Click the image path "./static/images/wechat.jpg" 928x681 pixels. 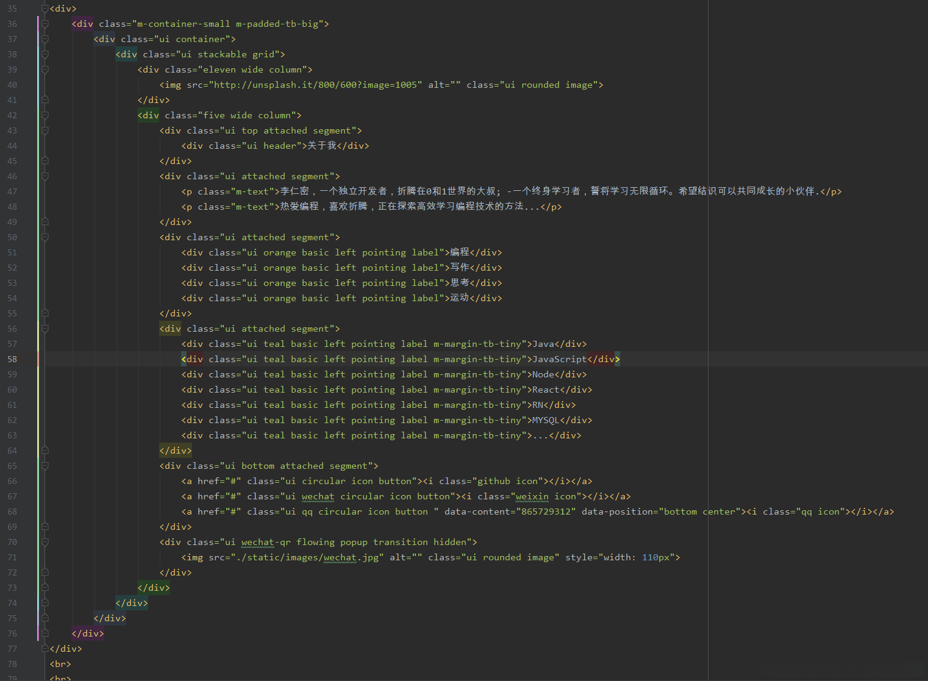click(308, 557)
